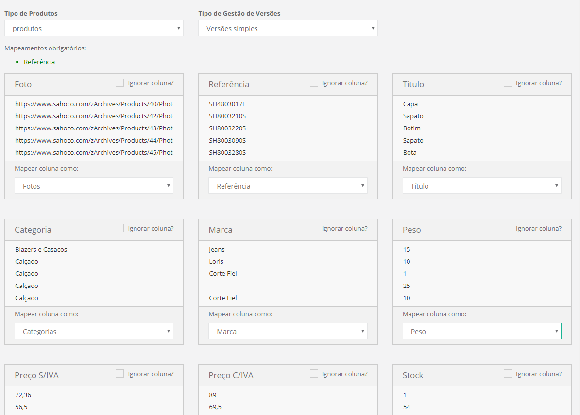
Task: Tick Ignorar coluna for the Título column
Action: point(508,83)
